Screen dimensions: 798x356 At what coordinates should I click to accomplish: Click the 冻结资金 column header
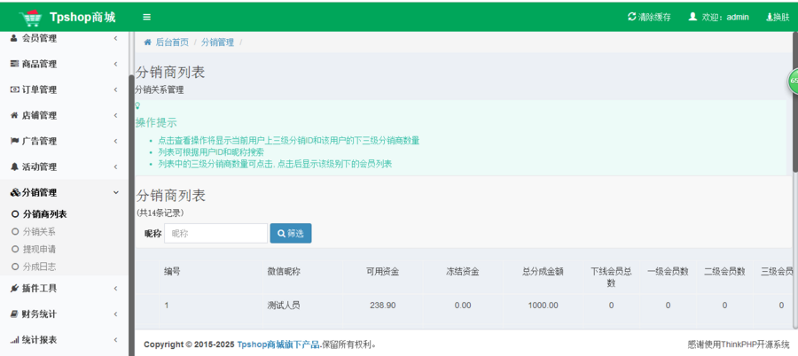(x=463, y=272)
